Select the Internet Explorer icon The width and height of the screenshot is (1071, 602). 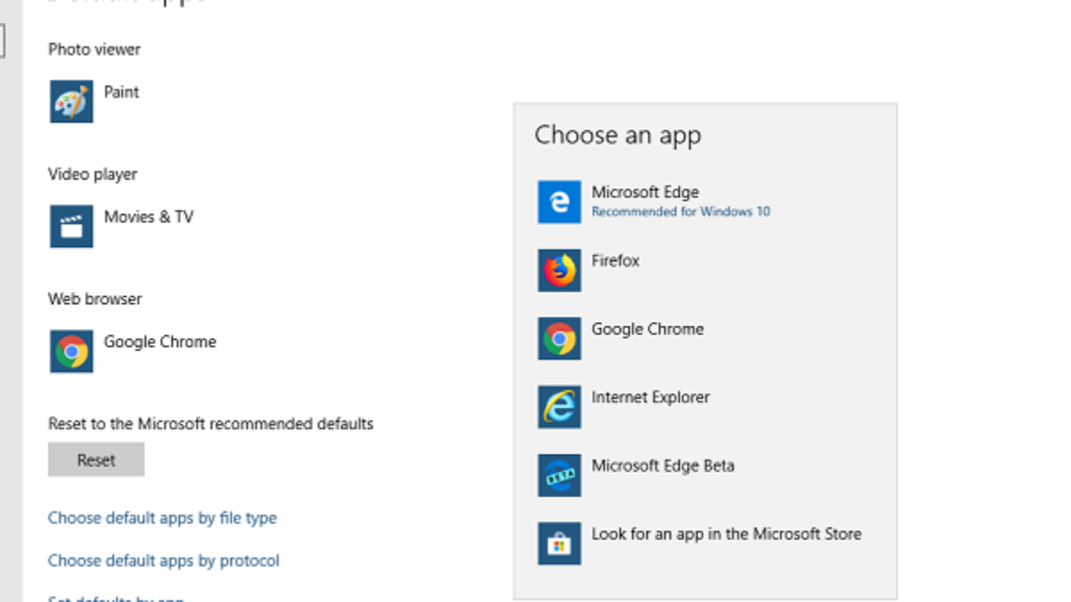click(560, 408)
